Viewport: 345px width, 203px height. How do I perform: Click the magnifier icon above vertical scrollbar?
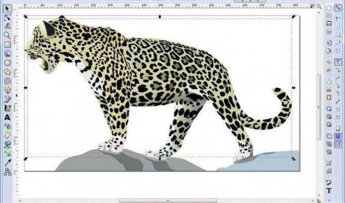[319, 7]
